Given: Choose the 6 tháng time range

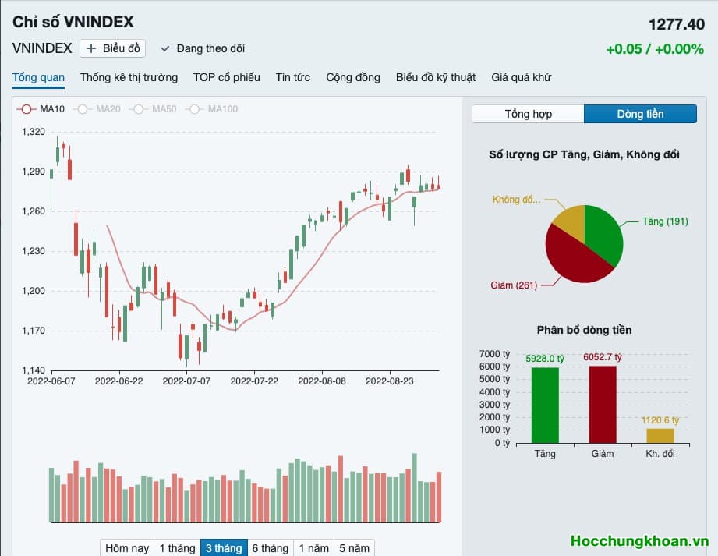Looking at the screenshot, I should coord(270,548).
